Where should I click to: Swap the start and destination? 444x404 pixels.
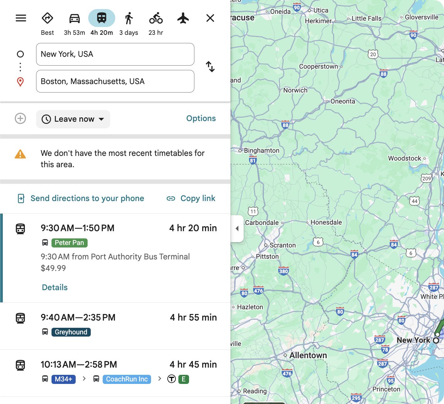pyautogui.click(x=210, y=66)
